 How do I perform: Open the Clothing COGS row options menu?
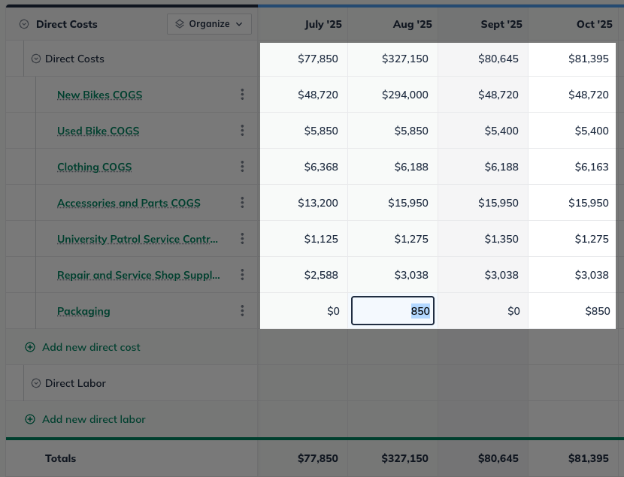point(242,166)
